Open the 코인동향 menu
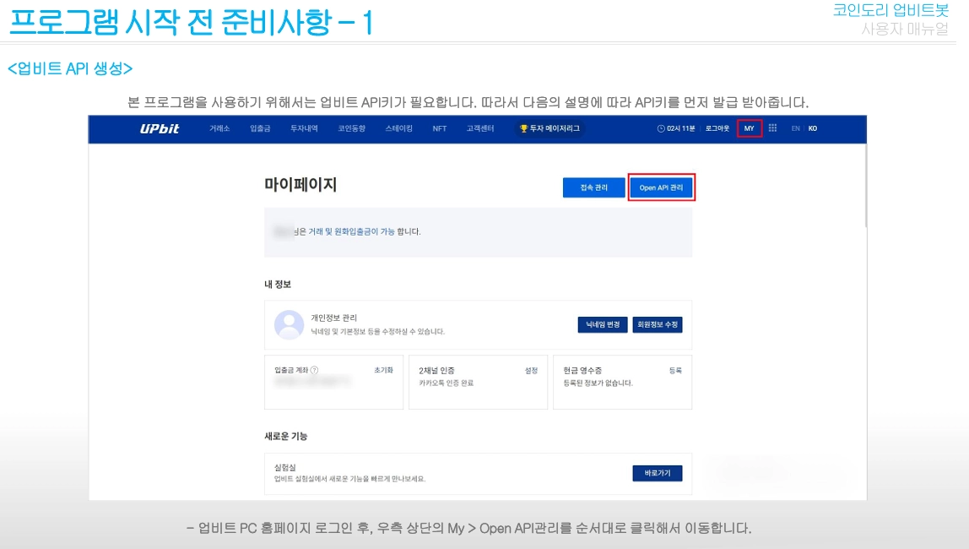This screenshot has height=549, width=969. 352,128
